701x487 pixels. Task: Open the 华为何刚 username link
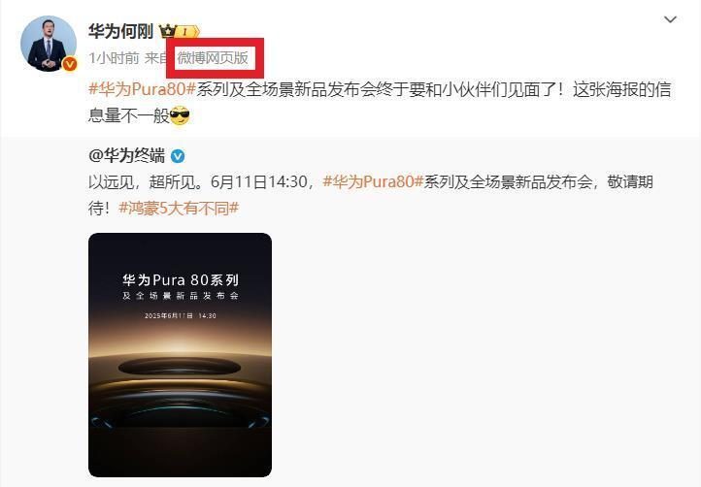(x=120, y=32)
